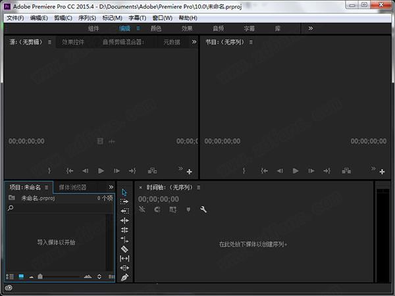The height and width of the screenshot is (296, 395).
Task: Select the Ripple Edit tool
Action: point(124,221)
